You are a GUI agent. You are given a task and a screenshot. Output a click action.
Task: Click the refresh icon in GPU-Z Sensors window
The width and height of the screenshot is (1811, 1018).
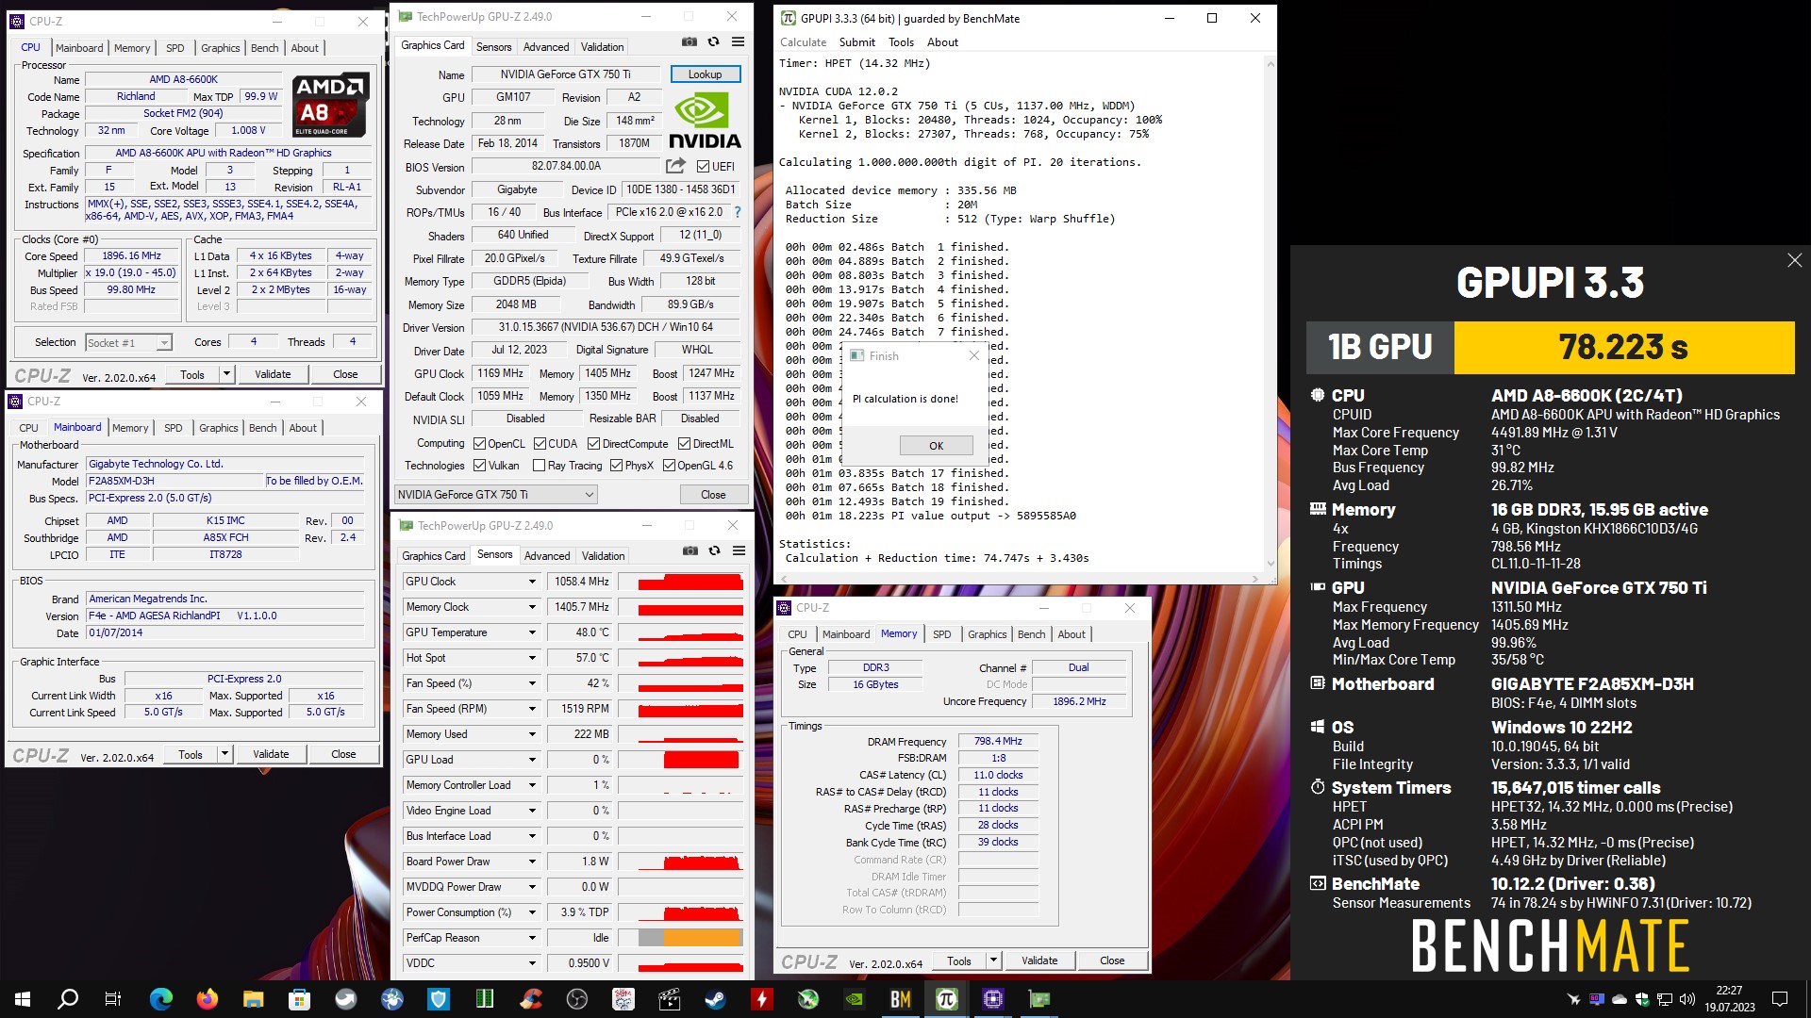click(715, 550)
